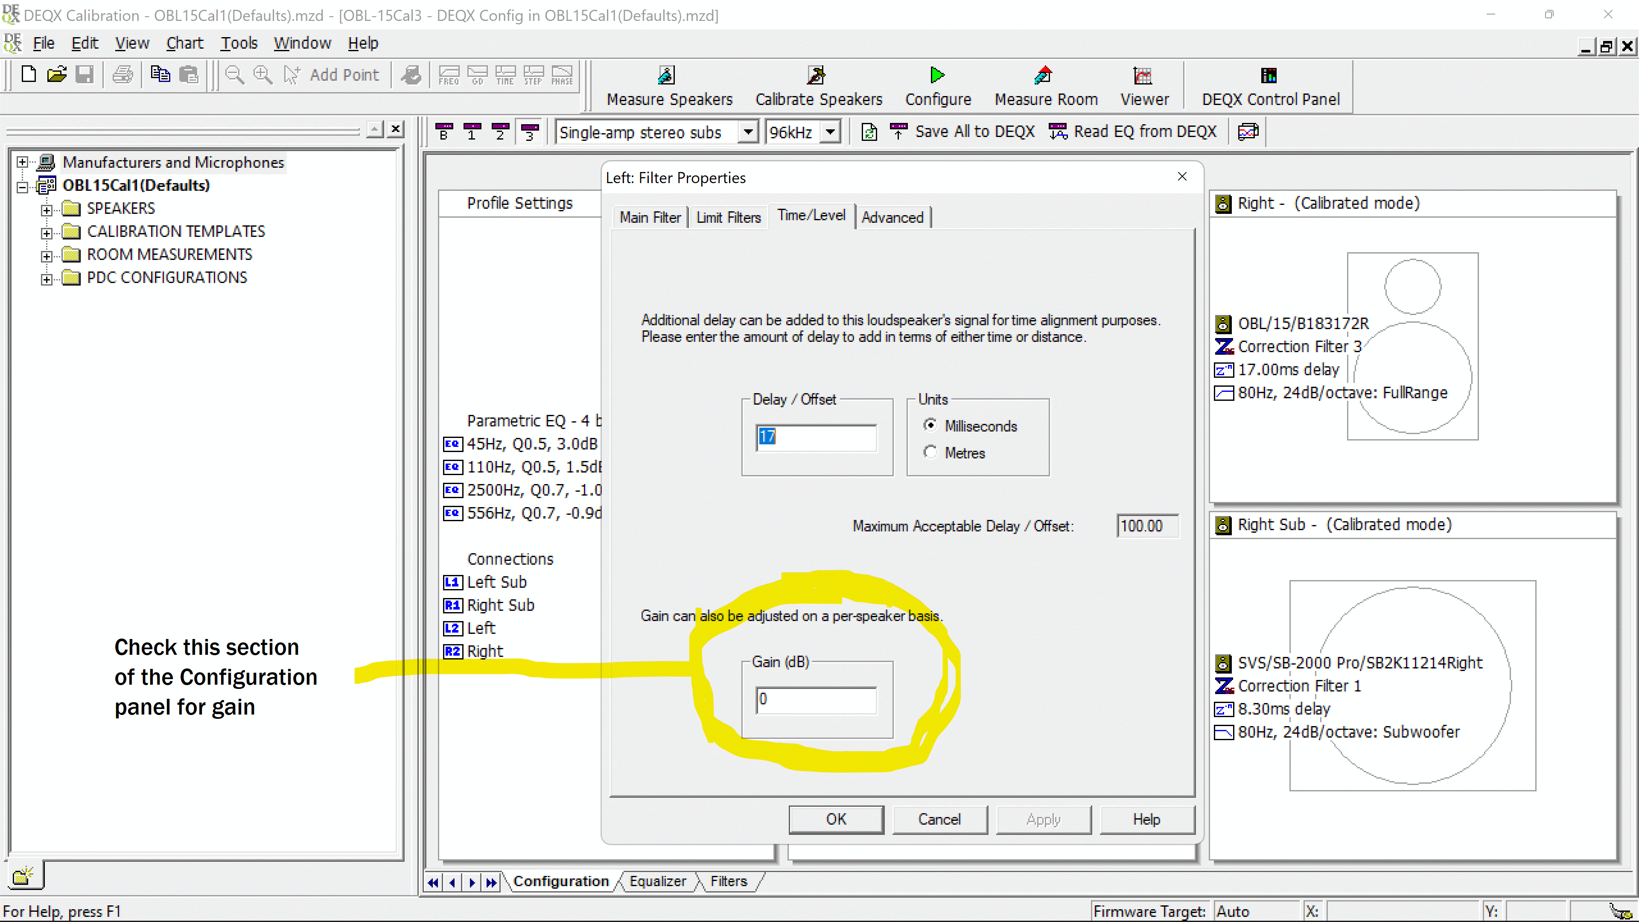Click the Save disk icon

pyautogui.click(x=85, y=75)
